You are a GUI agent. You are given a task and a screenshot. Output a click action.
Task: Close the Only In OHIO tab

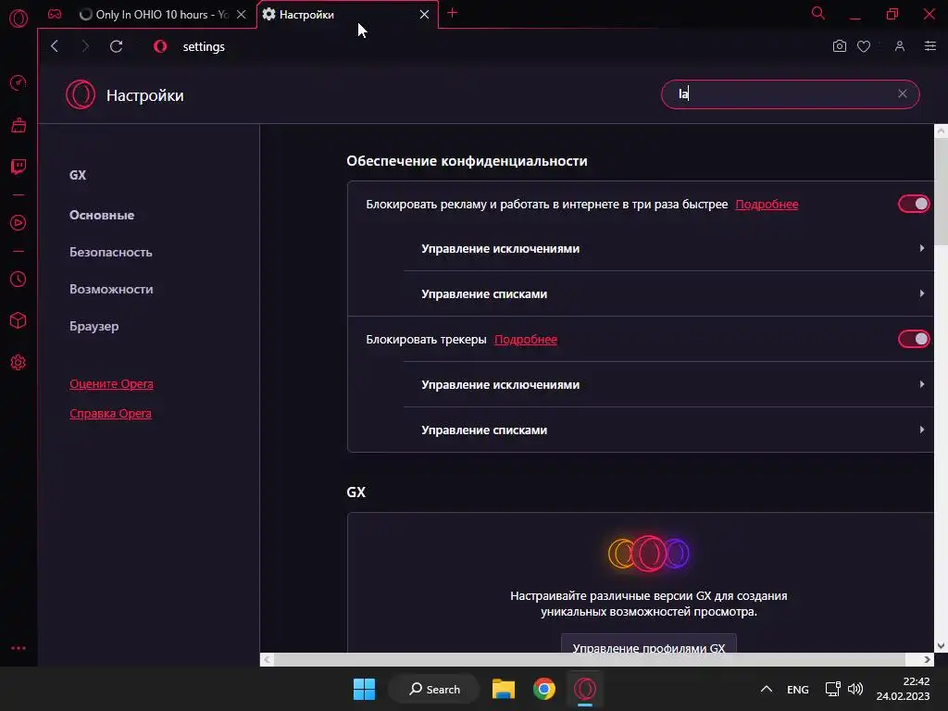(242, 15)
